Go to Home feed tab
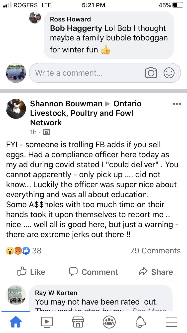 coord(16,322)
